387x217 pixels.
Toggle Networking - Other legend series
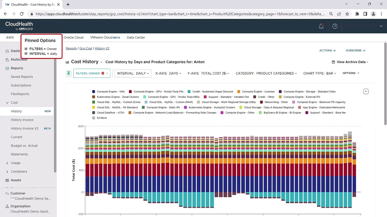click(274, 102)
